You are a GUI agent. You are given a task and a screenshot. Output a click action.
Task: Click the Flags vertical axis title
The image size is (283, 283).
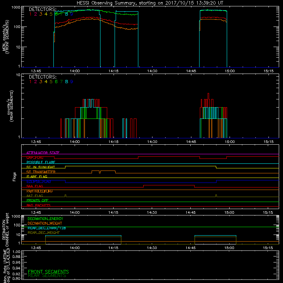click(x=15, y=177)
